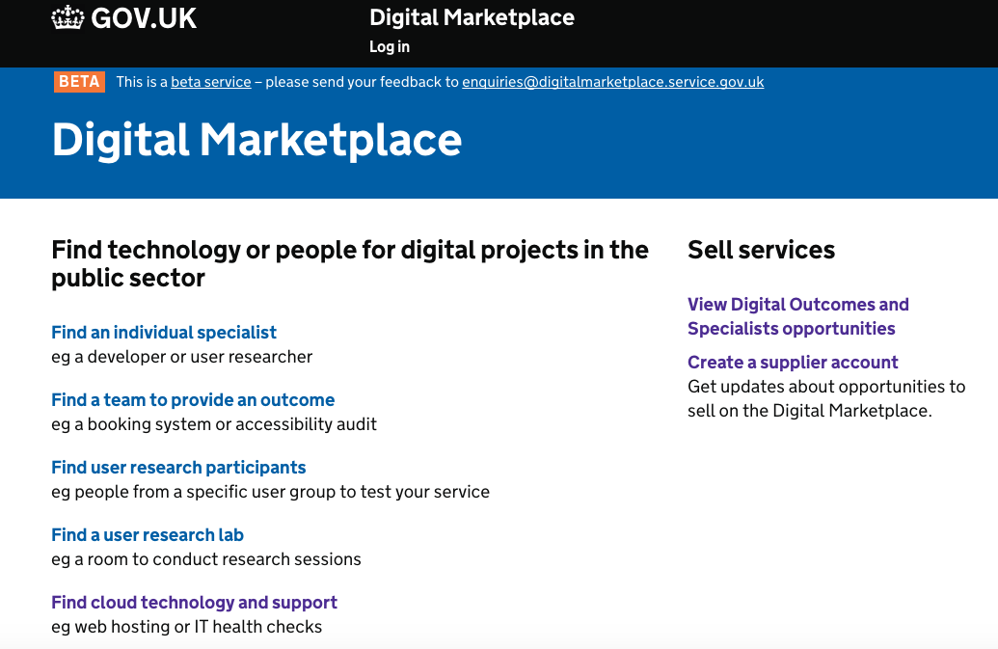
Task: Follow the beta service link
Action: click(210, 82)
